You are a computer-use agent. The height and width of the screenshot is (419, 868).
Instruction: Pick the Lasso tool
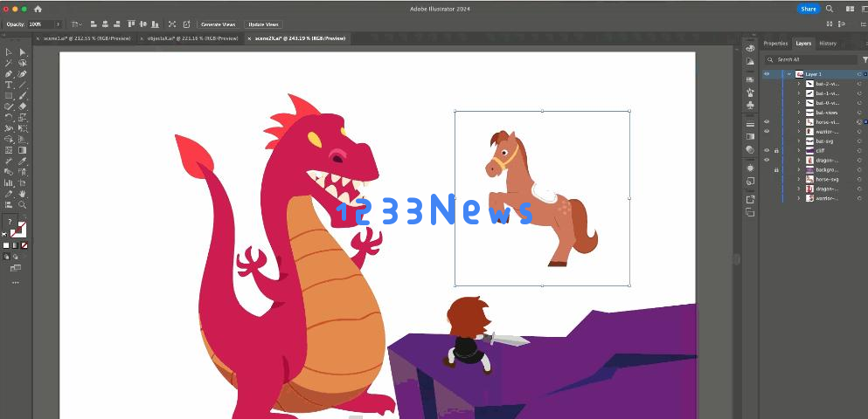pyautogui.click(x=23, y=63)
